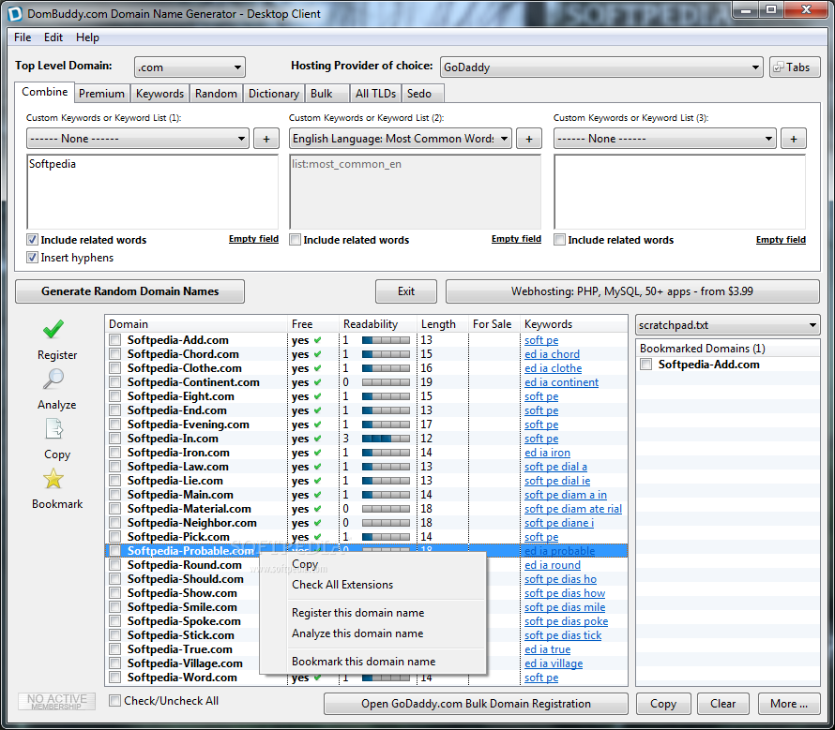Viewport: 835px width, 730px height.
Task: Enable Include related words under Keyword List 2
Action: point(295,240)
